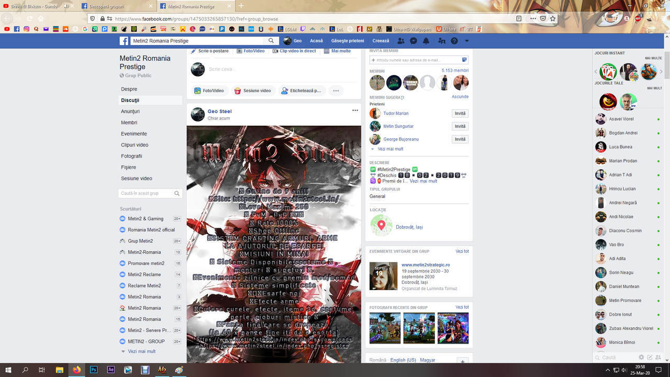The height and width of the screenshot is (377, 670).
Task: Open the Firefox page actions menu
Action: [533, 18]
